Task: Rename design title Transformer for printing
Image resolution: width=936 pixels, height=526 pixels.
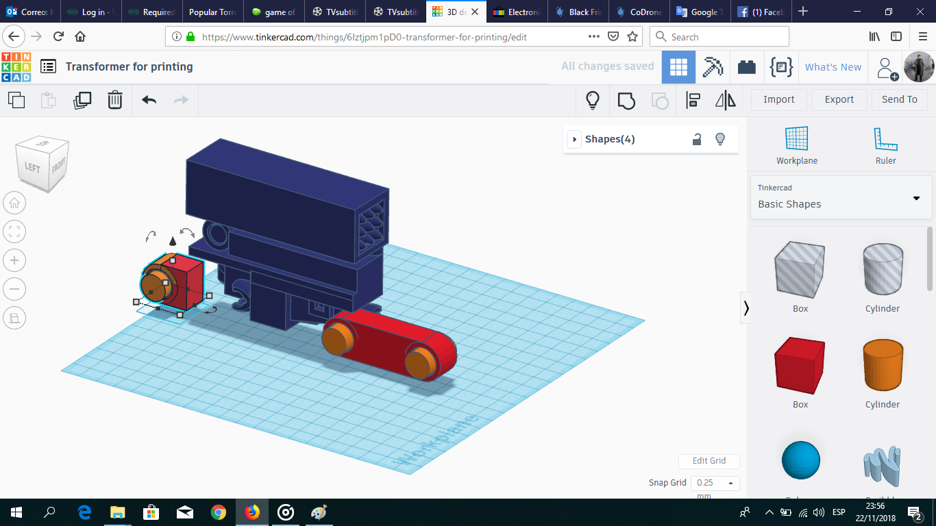Action: pos(130,66)
